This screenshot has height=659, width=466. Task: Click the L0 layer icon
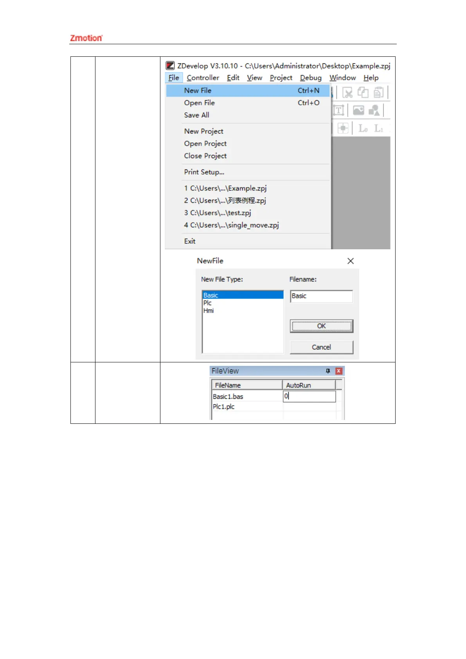click(363, 128)
